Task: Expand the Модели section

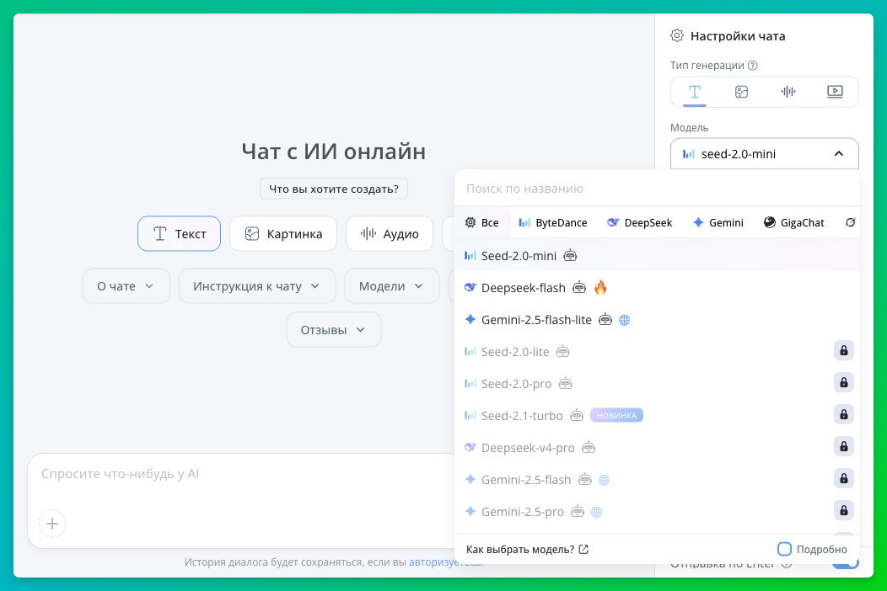Action: coord(391,286)
